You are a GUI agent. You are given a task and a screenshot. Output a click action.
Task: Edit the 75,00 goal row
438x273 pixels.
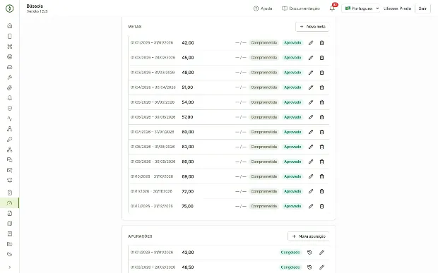(x=311, y=207)
